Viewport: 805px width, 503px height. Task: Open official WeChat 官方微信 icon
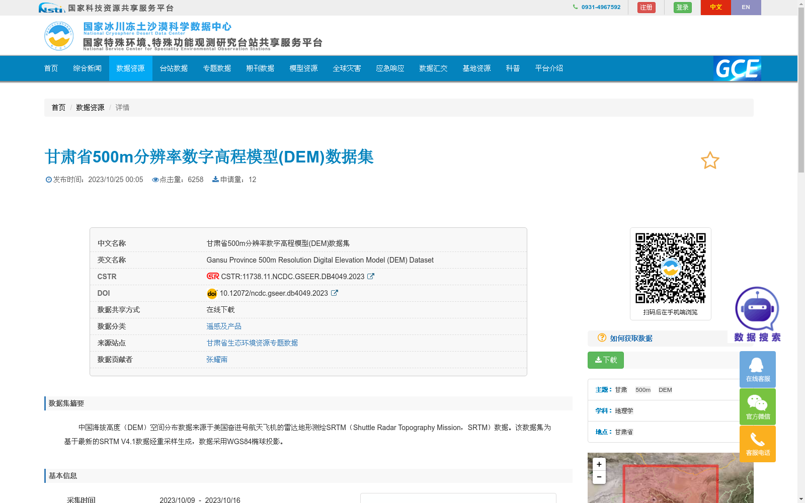[x=757, y=406]
